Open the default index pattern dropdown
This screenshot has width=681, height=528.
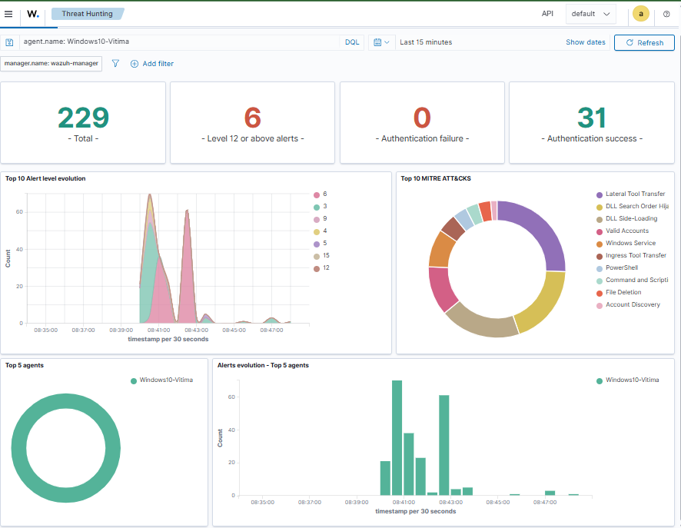[590, 14]
